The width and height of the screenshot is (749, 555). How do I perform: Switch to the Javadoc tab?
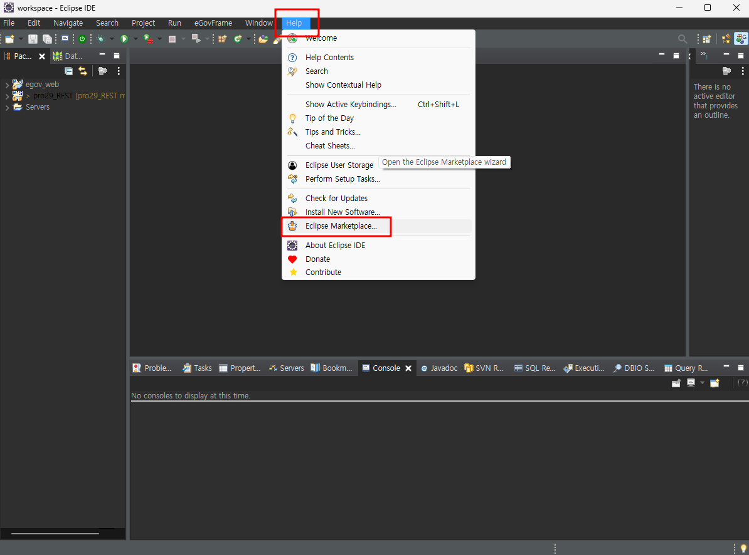(439, 368)
